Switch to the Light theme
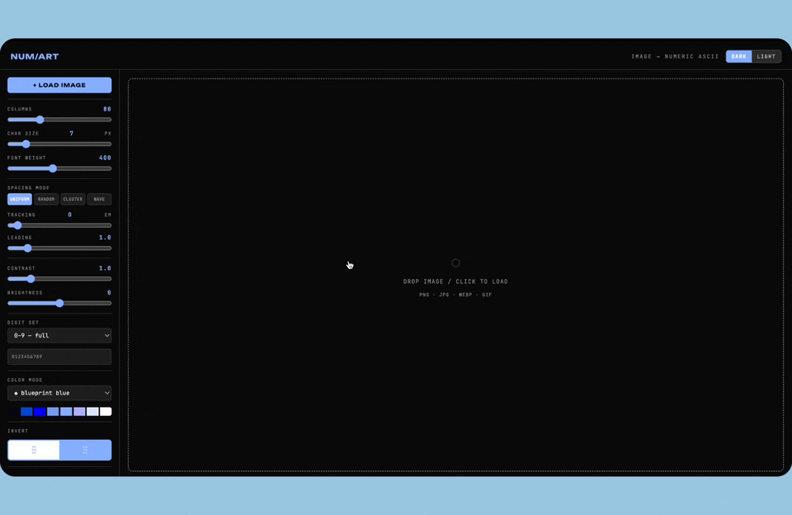 (766, 57)
